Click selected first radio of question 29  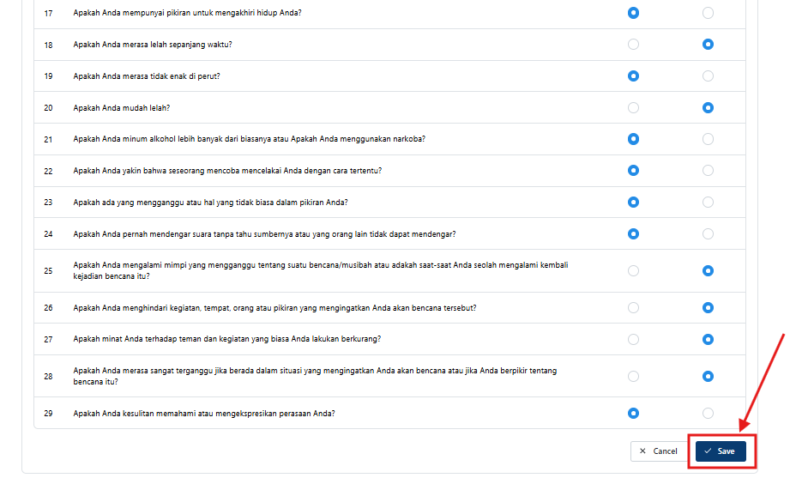tap(633, 414)
